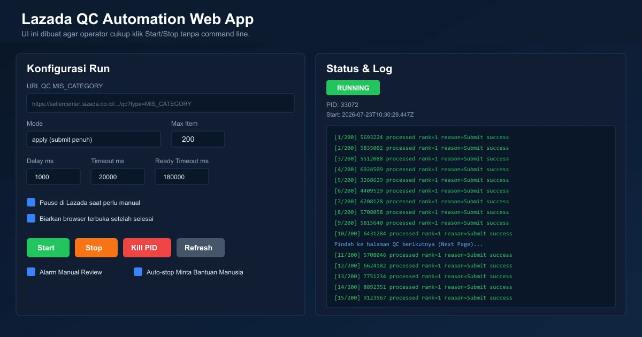Click the Ready Timeout ms field with 180000

point(182,177)
